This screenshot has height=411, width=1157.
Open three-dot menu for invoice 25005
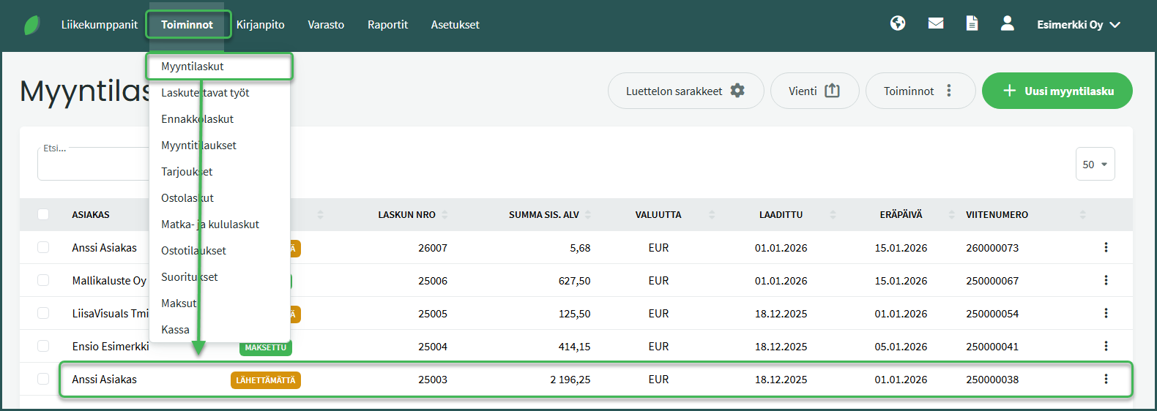click(1105, 314)
